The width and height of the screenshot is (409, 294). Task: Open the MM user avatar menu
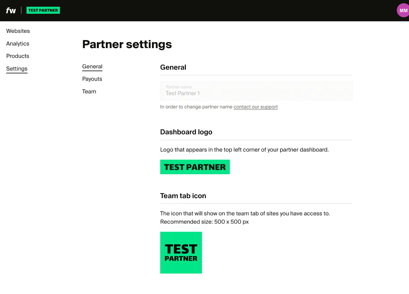[403, 10]
